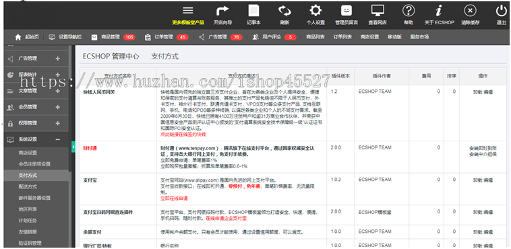This screenshot has height=249, width=511.
Task: Select 邮件服务器设置 in sidebar
Action: (x=34, y=198)
